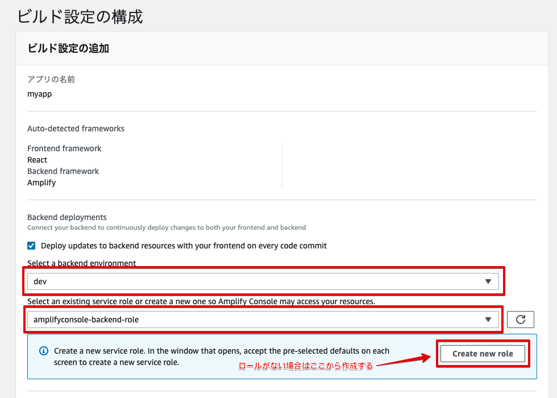Click the app name myapp text
Screen dimensions: 557x398
(x=39, y=93)
